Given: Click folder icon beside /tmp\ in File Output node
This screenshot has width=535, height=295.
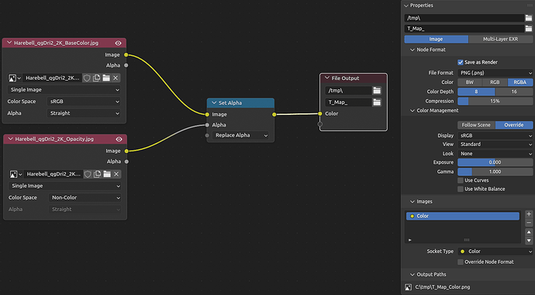Looking at the screenshot, I should (x=377, y=91).
